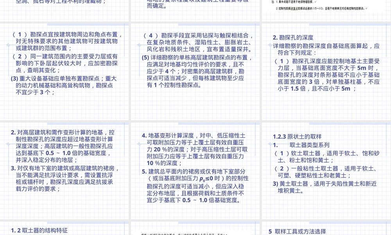Click the item (2) 一般粘性土取土器
This screenshot has width=391, height=235.
[325, 172]
